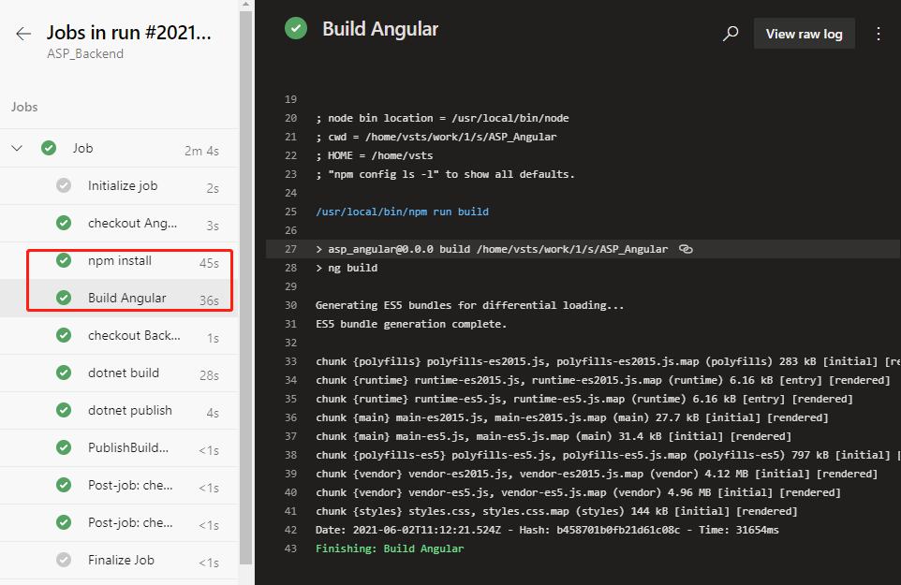Click the ASP_Backend pipeline name
The image size is (901, 585).
click(85, 54)
